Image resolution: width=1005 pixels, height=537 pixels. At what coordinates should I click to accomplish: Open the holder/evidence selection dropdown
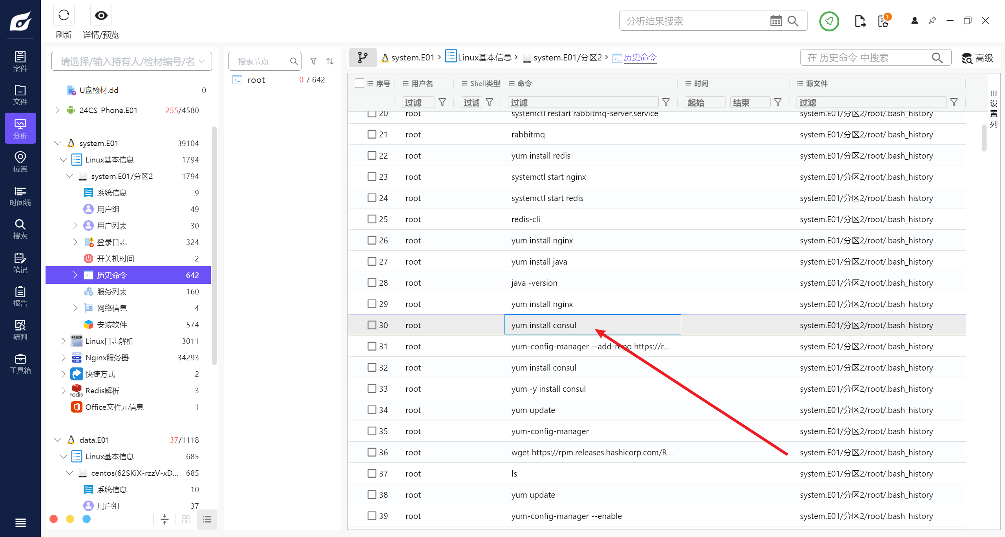point(132,61)
